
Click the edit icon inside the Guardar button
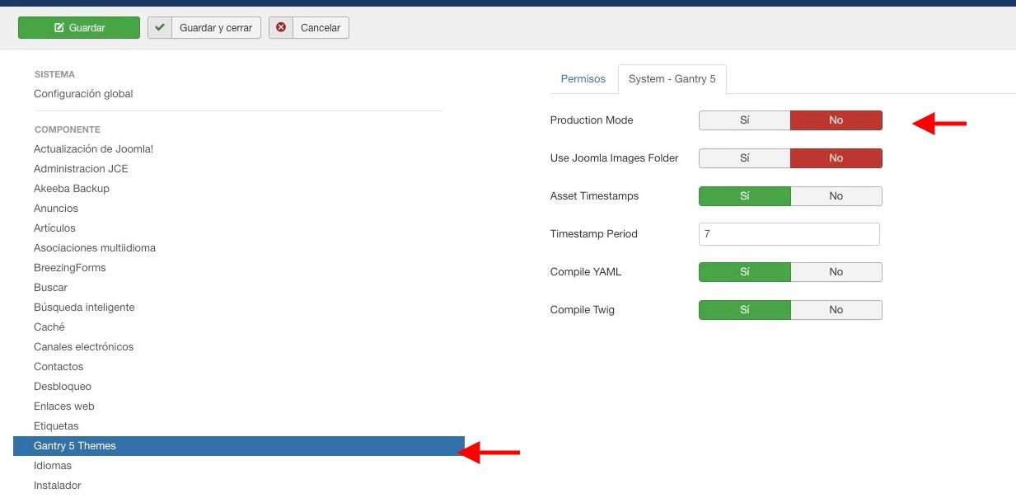[59, 27]
